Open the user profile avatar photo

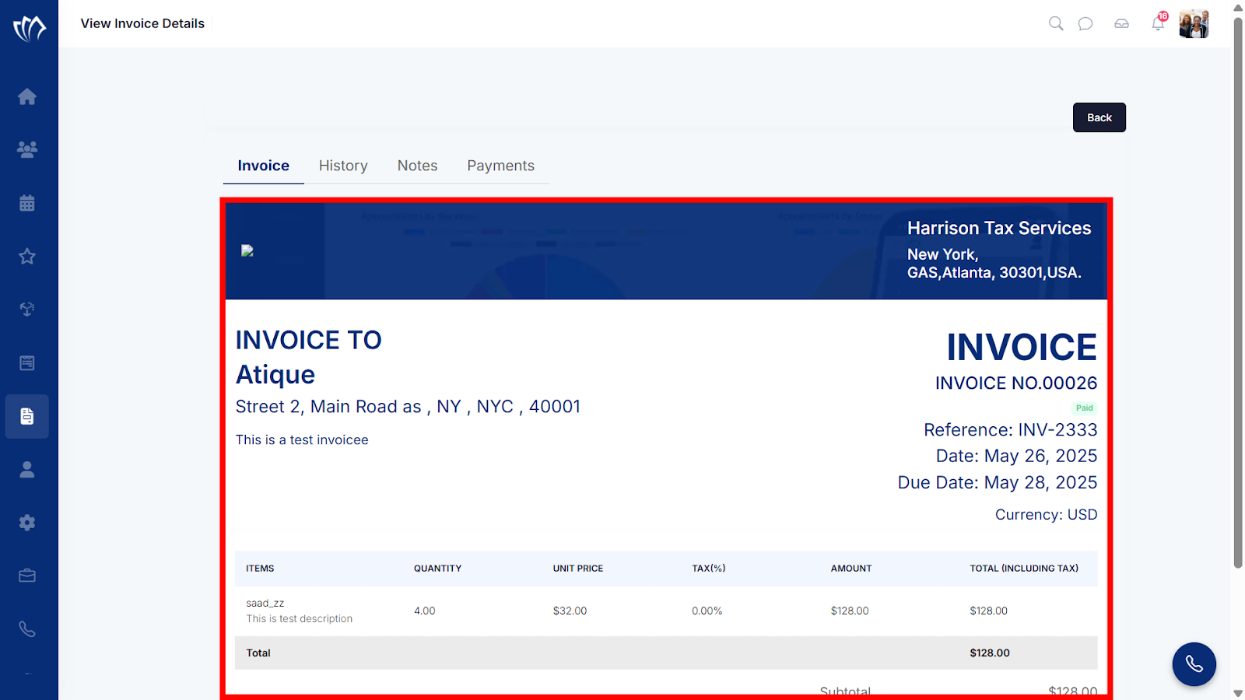[1194, 23]
